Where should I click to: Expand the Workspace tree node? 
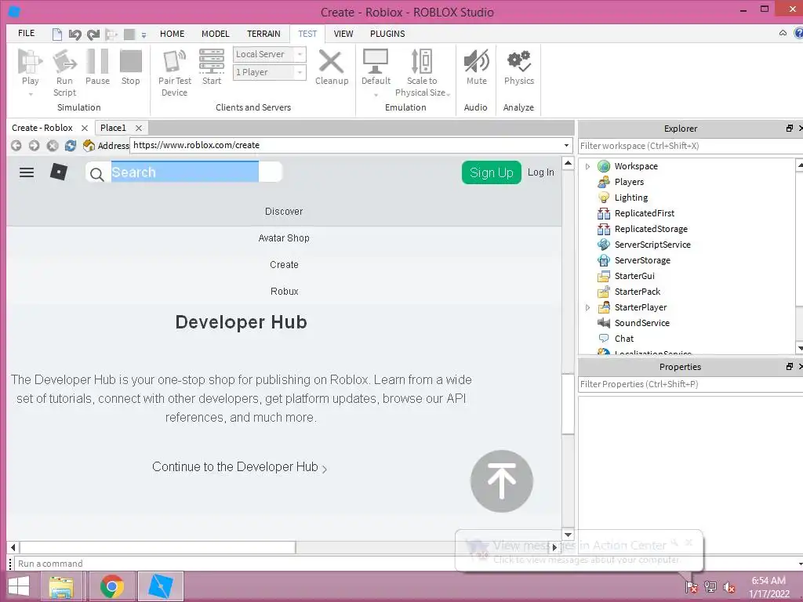point(587,166)
